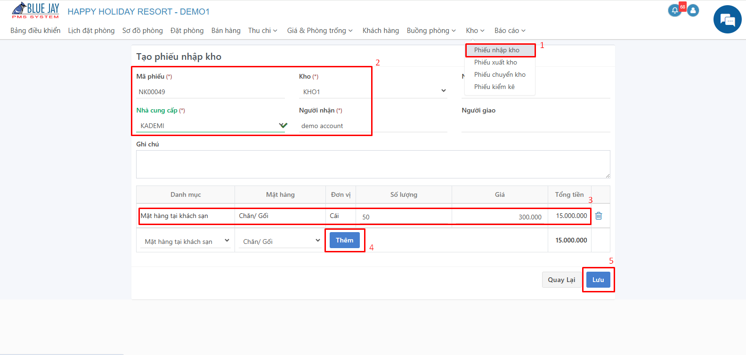Collapse the Kho dropdown menu

point(475,31)
